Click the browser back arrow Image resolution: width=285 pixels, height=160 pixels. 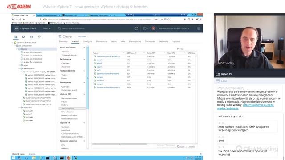tap(13, 20)
